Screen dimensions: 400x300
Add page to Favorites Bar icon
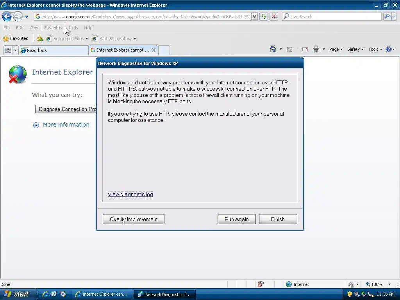(39, 39)
